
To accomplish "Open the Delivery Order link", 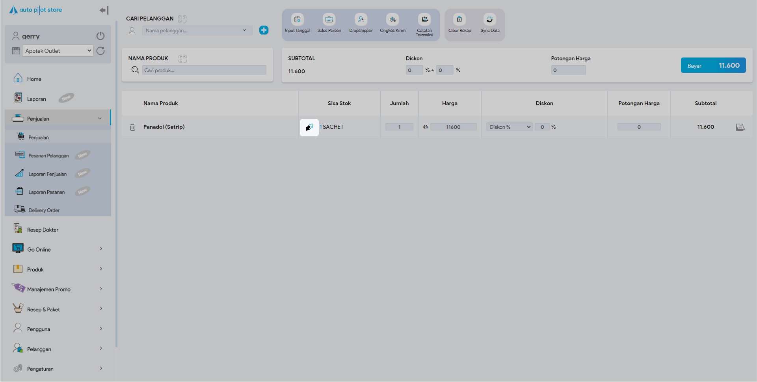I will tap(44, 210).
